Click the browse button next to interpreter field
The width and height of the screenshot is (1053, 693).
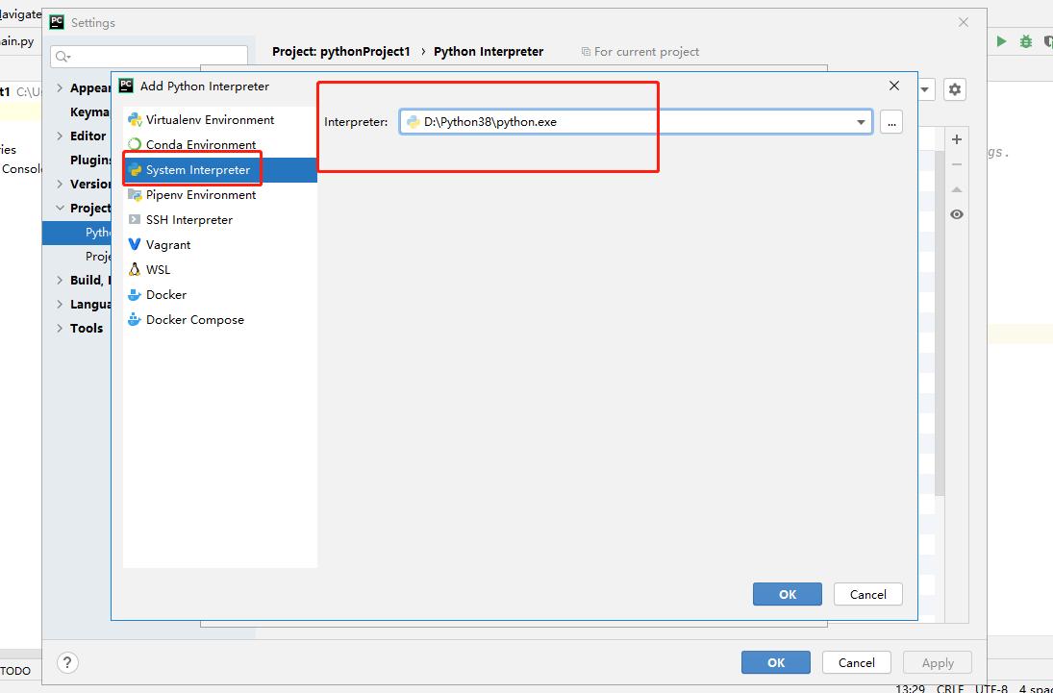coord(890,122)
